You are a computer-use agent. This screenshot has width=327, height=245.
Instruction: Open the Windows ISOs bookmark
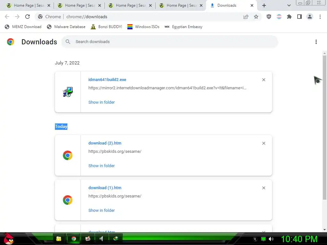[x=143, y=27]
